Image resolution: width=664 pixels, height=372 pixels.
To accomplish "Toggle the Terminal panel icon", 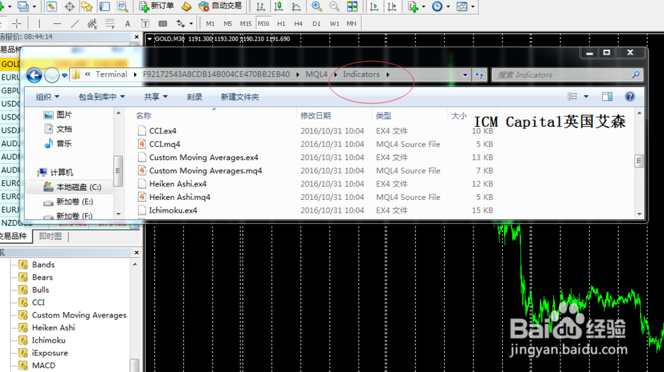I will (x=105, y=7).
